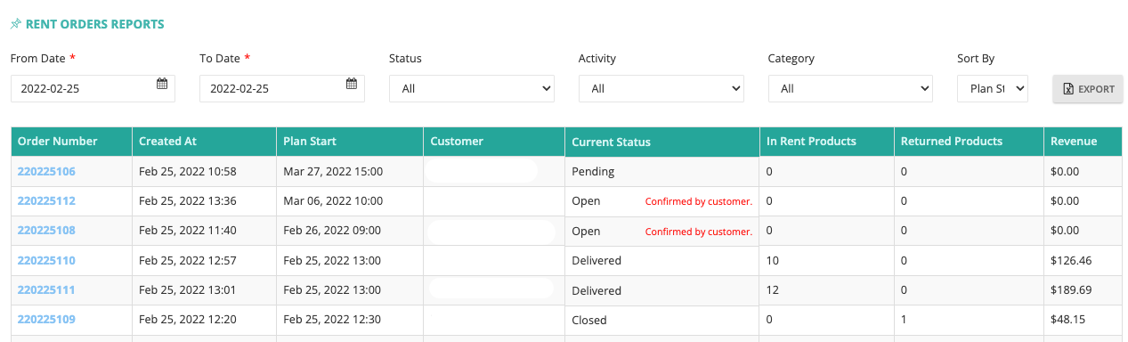Open order 220225109 link
The width and height of the screenshot is (1128, 342).
[46, 320]
